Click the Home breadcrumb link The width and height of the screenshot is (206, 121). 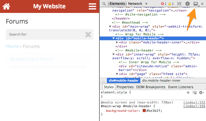[x=12, y=46]
